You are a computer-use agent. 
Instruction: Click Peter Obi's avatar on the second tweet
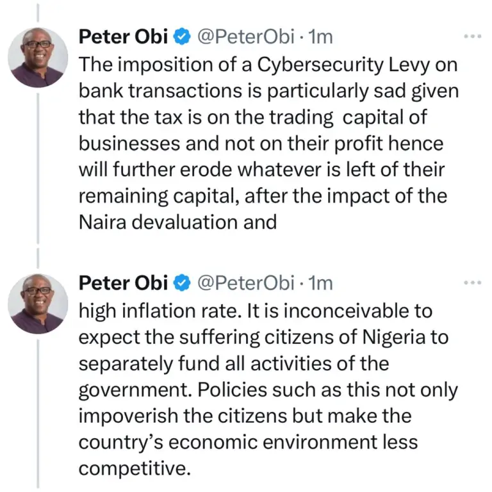pyautogui.click(x=37, y=303)
